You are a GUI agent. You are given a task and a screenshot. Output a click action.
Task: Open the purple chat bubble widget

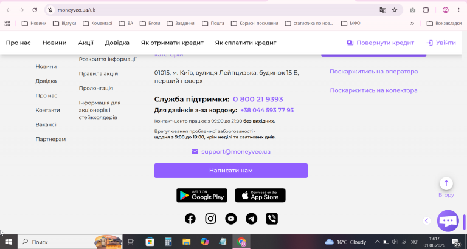click(x=448, y=220)
